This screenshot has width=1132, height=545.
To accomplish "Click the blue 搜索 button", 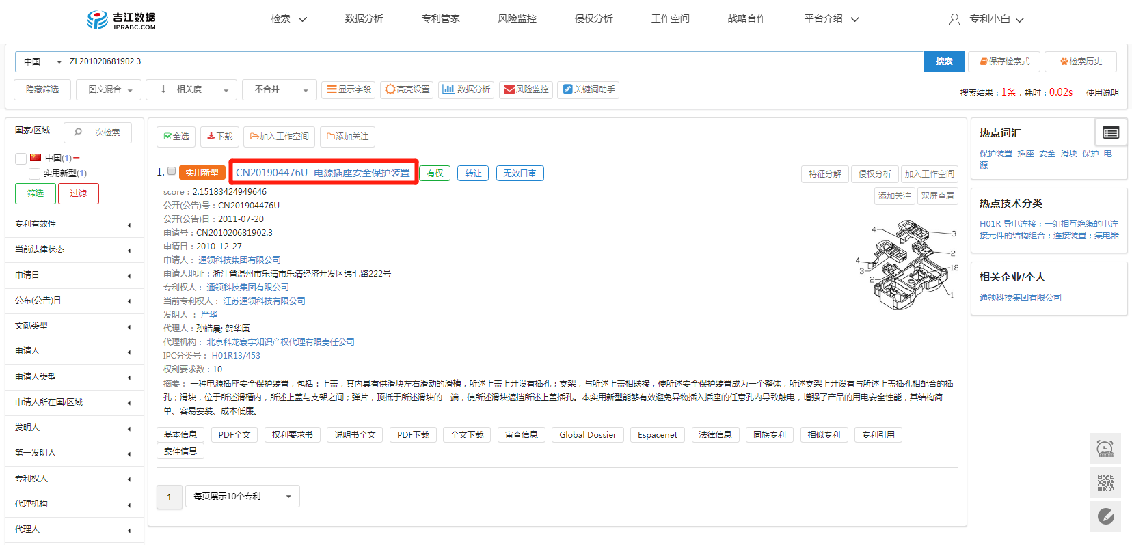I will (944, 61).
